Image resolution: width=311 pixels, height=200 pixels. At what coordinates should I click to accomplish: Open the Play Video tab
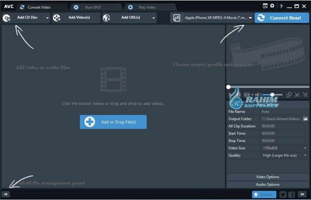[147, 7]
